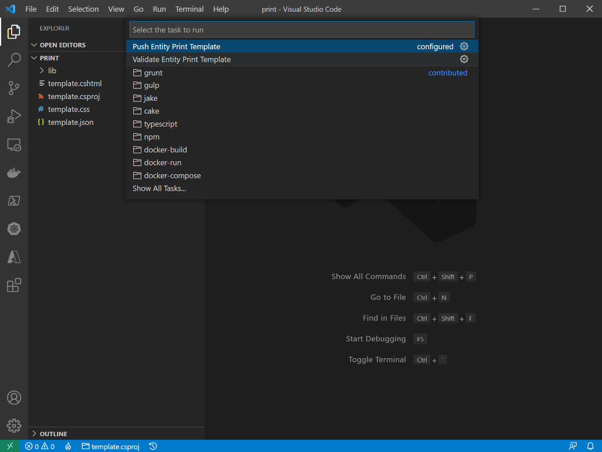Run the Validate Entity Print Template task
The width and height of the screenshot is (602, 452).
pyautogui.click(x=302, y=59)
